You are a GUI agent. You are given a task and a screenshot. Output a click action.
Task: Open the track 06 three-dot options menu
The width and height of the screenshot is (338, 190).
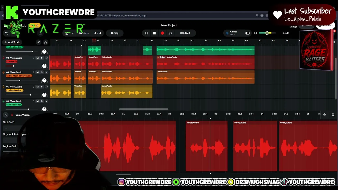coord(33,101)
